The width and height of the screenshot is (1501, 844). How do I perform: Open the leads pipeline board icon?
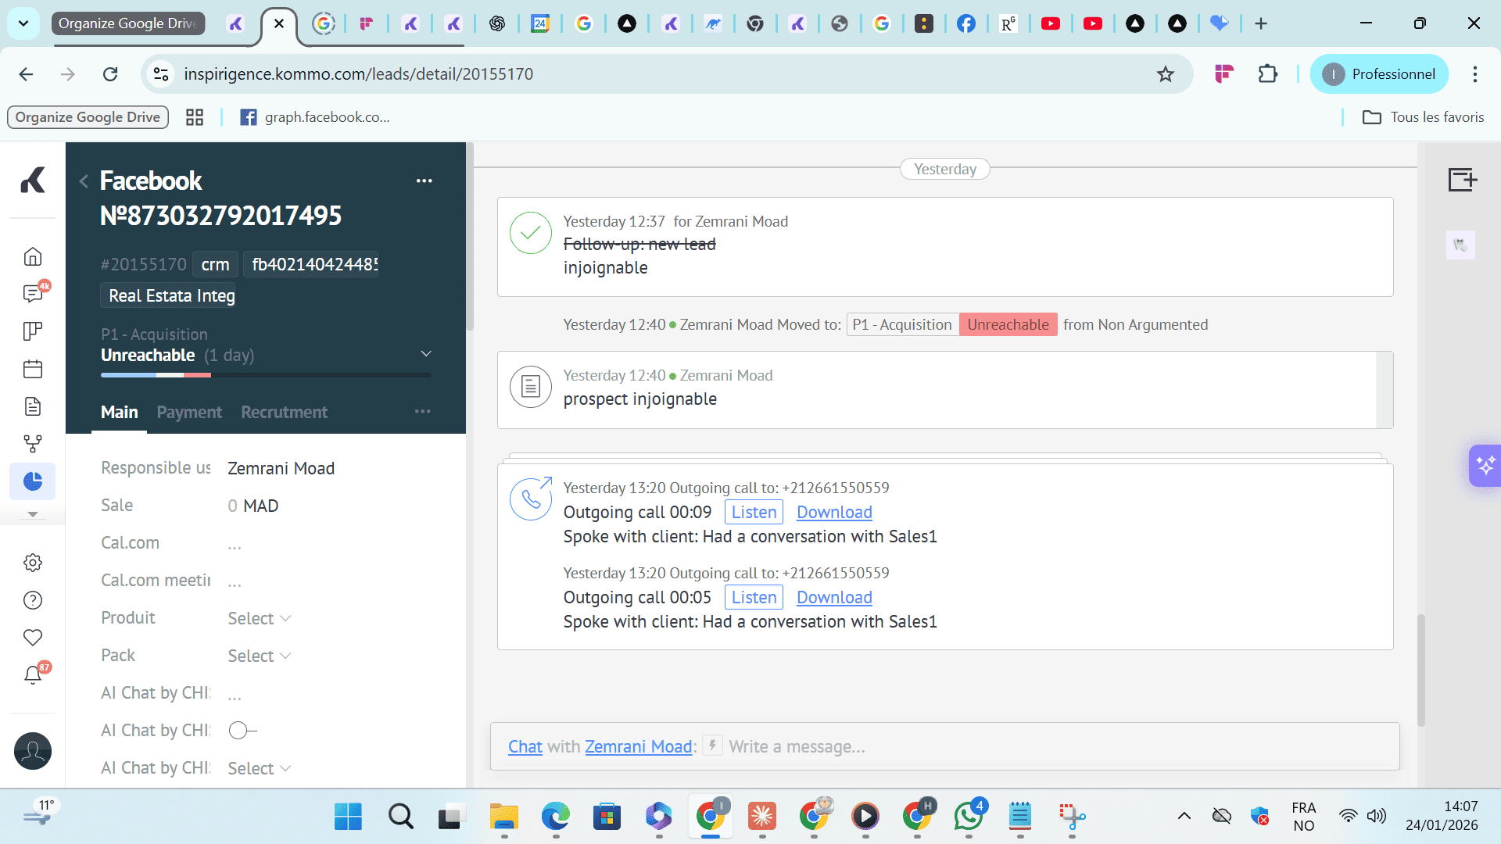click(33, 331)
